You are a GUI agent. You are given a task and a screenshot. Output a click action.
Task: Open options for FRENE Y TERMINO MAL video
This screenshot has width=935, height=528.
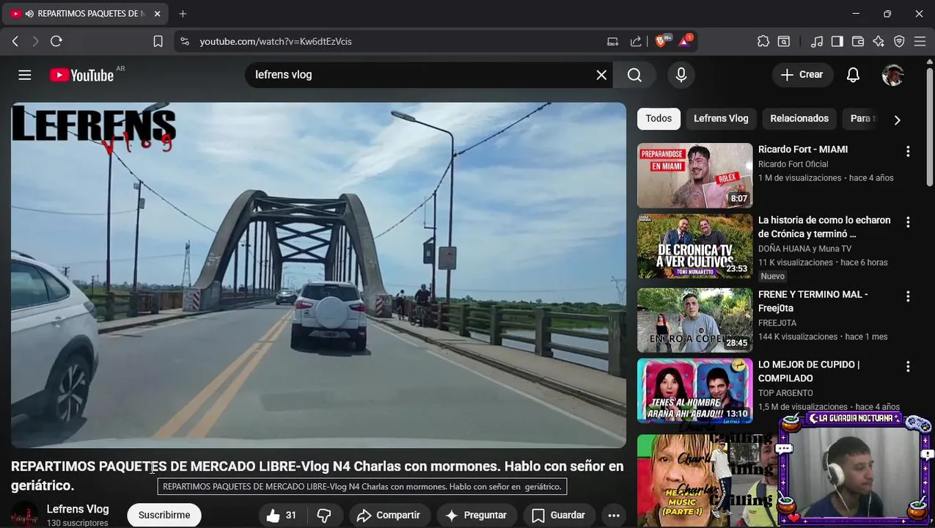point(908,296)
